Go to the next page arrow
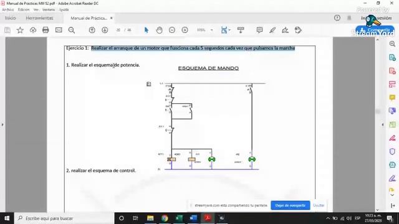Screen dimensions: 399x224 tap(105, 30)
